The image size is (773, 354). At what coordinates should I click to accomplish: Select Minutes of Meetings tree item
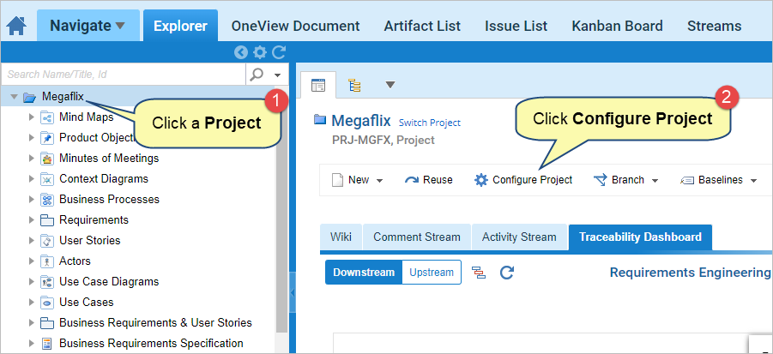(109, 159)
